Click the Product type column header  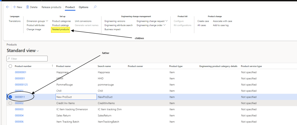click(176, 66)
